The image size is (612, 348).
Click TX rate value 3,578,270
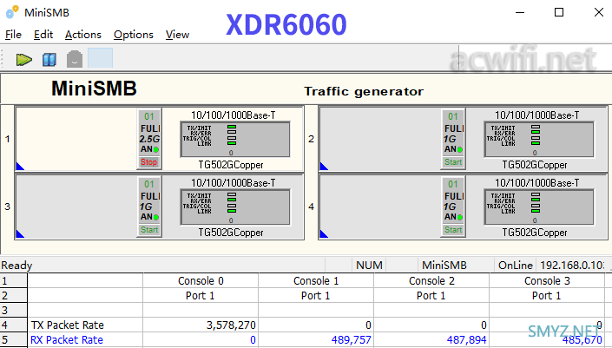click(x=231, y=325)
